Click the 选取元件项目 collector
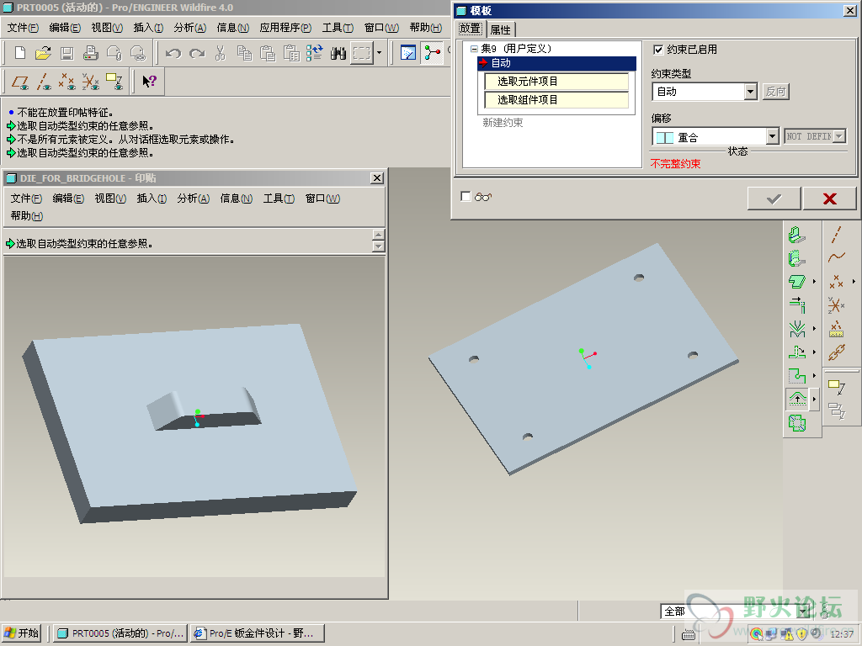This screenshot has height=646, width=862. [x=556, y=82]
